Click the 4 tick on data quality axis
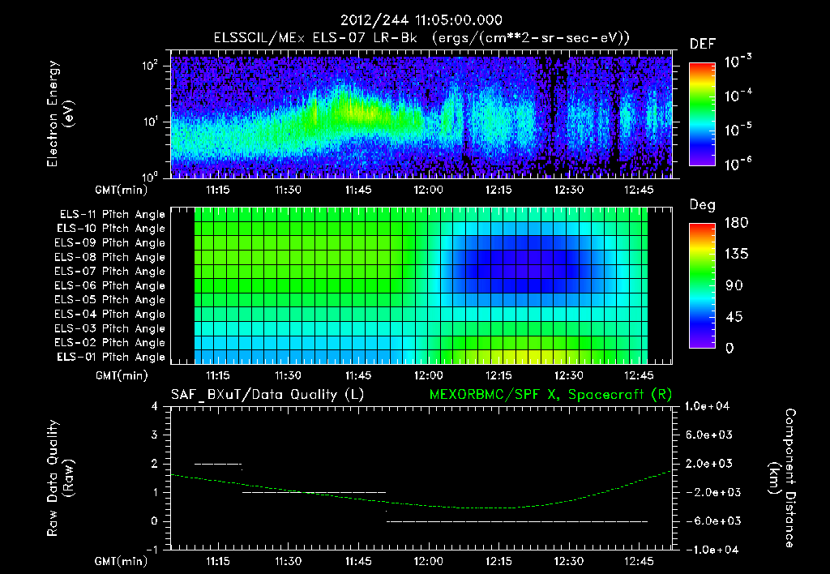Image resolution: width=830 pixels, height=574 pixels. pyautogui.click(x=155, y=406)
